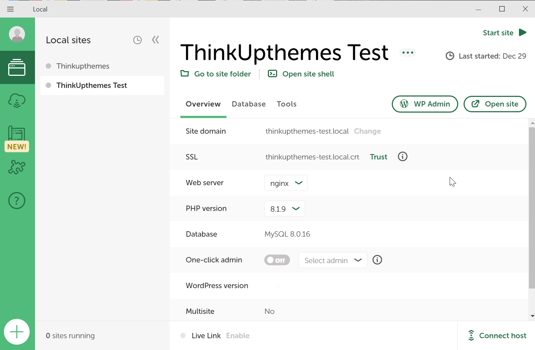The width and height of the screenshot is (535, 350).
Task: Open the Web server nginx dropdown
Action: pyautogui.click(x=286, y=183)
